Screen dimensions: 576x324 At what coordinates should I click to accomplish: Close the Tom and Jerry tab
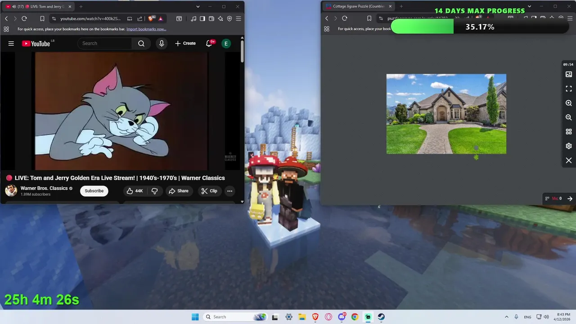click(70, 6)
